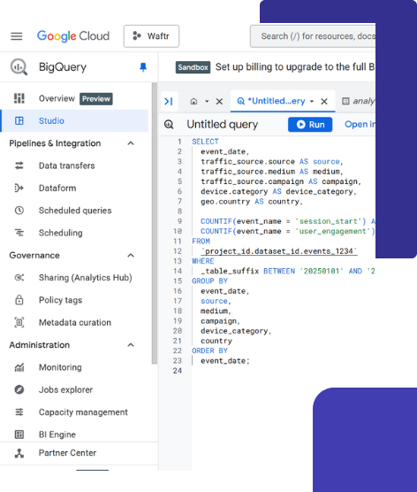Viewport: 417px width, 492px height.
Task: Open Sharing (Analytics Hub)
Action: tap(85, 278)
